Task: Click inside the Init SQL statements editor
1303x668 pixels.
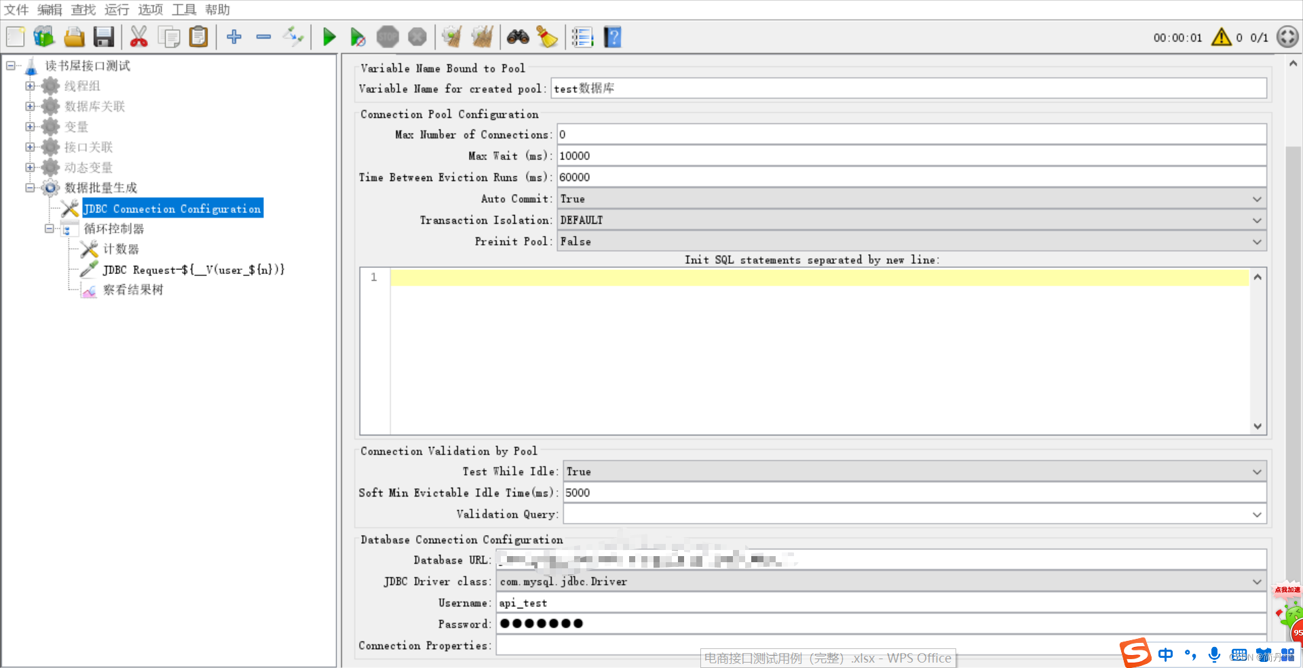Action: (820, 351)
